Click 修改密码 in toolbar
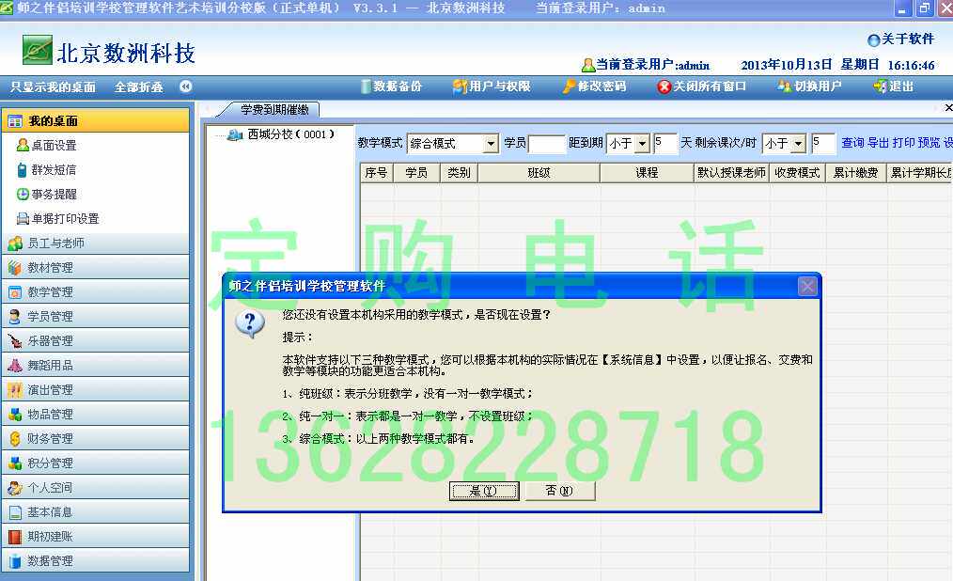Image resolution: width=953 pixels, height=581 pixels. pos(594,86)
